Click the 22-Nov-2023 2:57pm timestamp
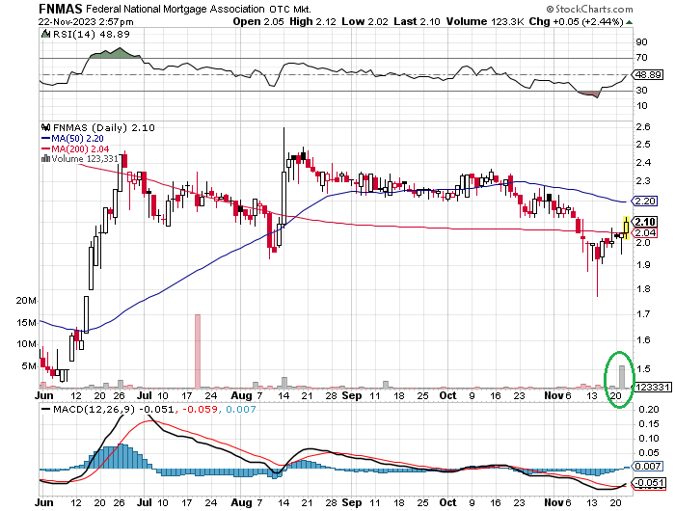This screenshot has height=511, width=675. pos(86,22)
